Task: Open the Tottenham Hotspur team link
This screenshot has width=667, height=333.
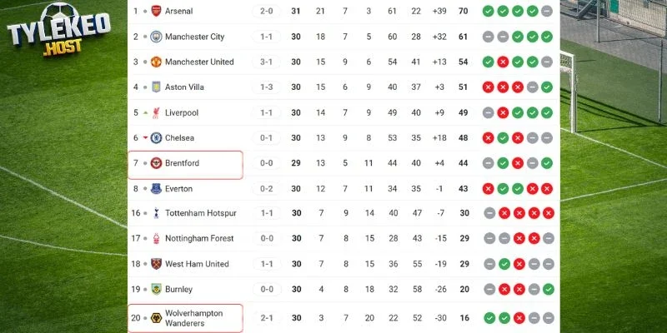Action: [x=200, y=213]
